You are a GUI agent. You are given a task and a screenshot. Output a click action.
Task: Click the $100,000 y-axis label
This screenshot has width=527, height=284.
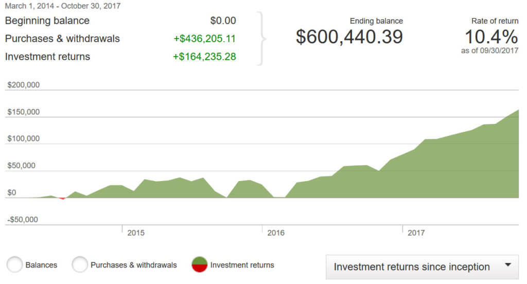point(23,139)
